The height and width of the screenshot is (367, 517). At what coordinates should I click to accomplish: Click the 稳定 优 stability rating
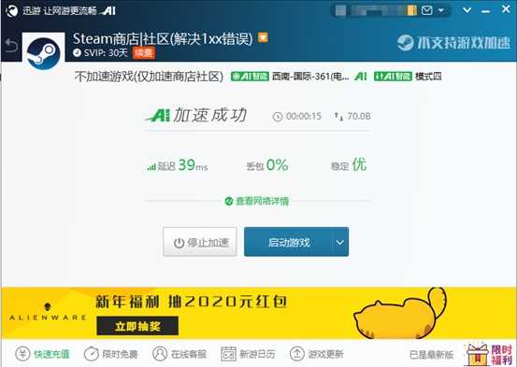pyautogui.click(x=349, y=164)
